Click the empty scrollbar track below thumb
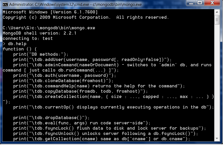 coord(217,79)
